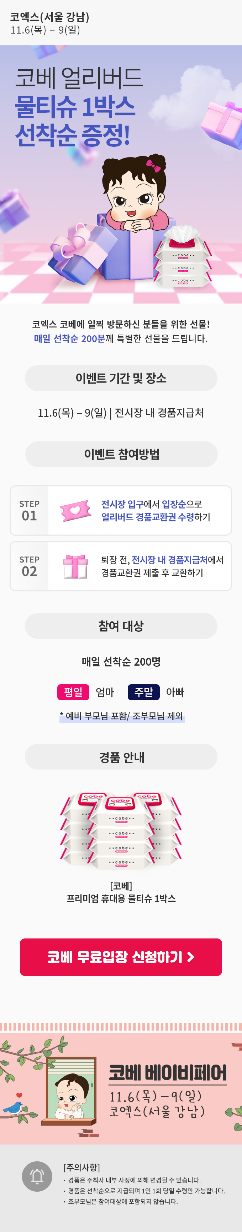Click the gray notification bell icon
This screenshot has width=242, height=1232.
coord(37,1176)
